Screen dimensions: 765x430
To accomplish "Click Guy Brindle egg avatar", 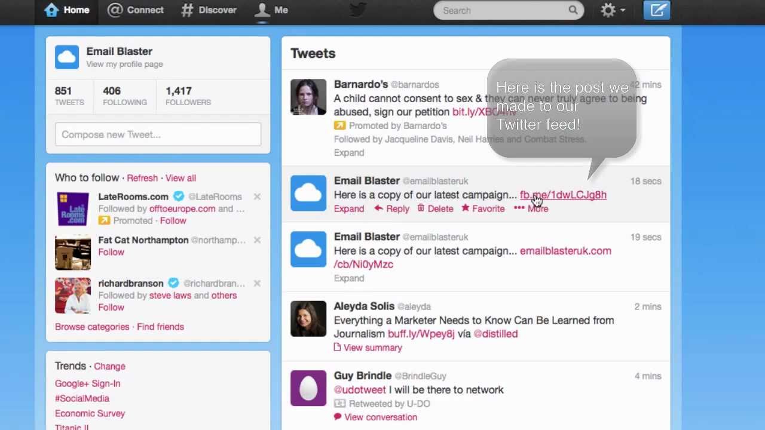I will coord(308,388).
